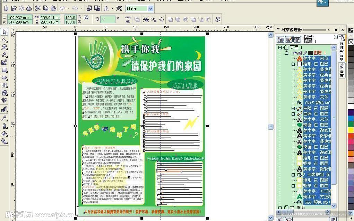Click Layer Manager View button in Object Manager
Screen dimensions: 354x221
297,39
